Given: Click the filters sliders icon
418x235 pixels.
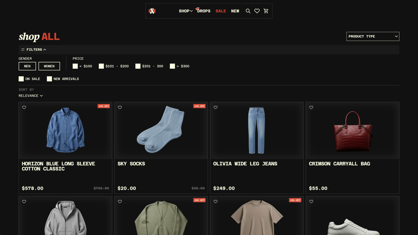Looking at the screenshot, I should pos(23,50).
